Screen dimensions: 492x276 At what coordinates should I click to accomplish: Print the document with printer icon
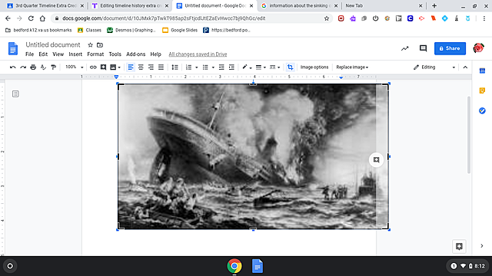33,67
